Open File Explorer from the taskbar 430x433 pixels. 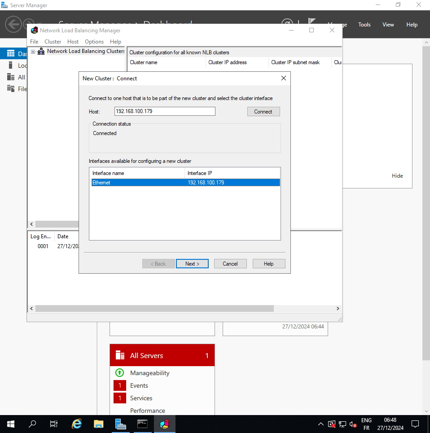point(99,424)
